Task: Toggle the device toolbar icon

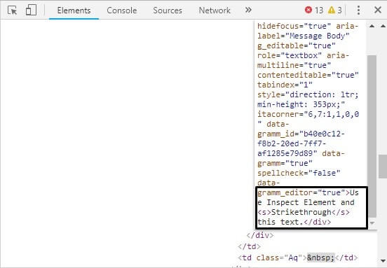Action: point(31,10)
